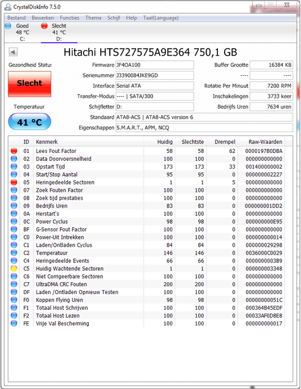The width and height of the screenshot is (301, 389).
Task: Select the Bedrijfs Uren attribute row 09
Action: coord(147,206)
